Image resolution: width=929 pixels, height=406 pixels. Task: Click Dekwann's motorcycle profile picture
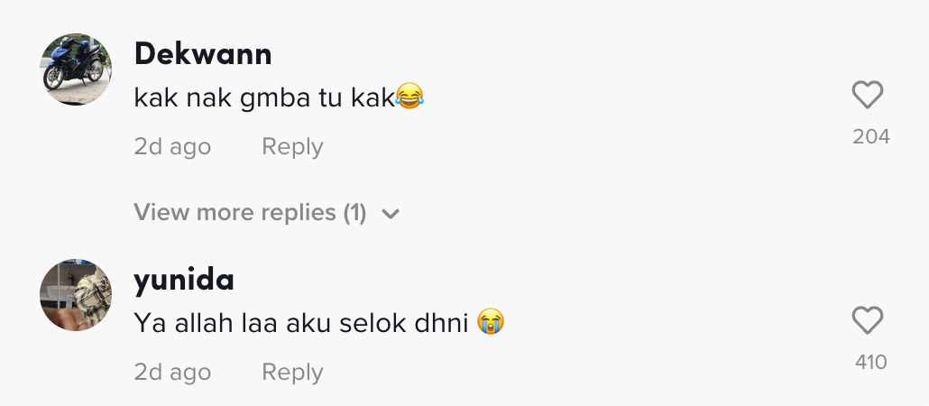[77, 69]
